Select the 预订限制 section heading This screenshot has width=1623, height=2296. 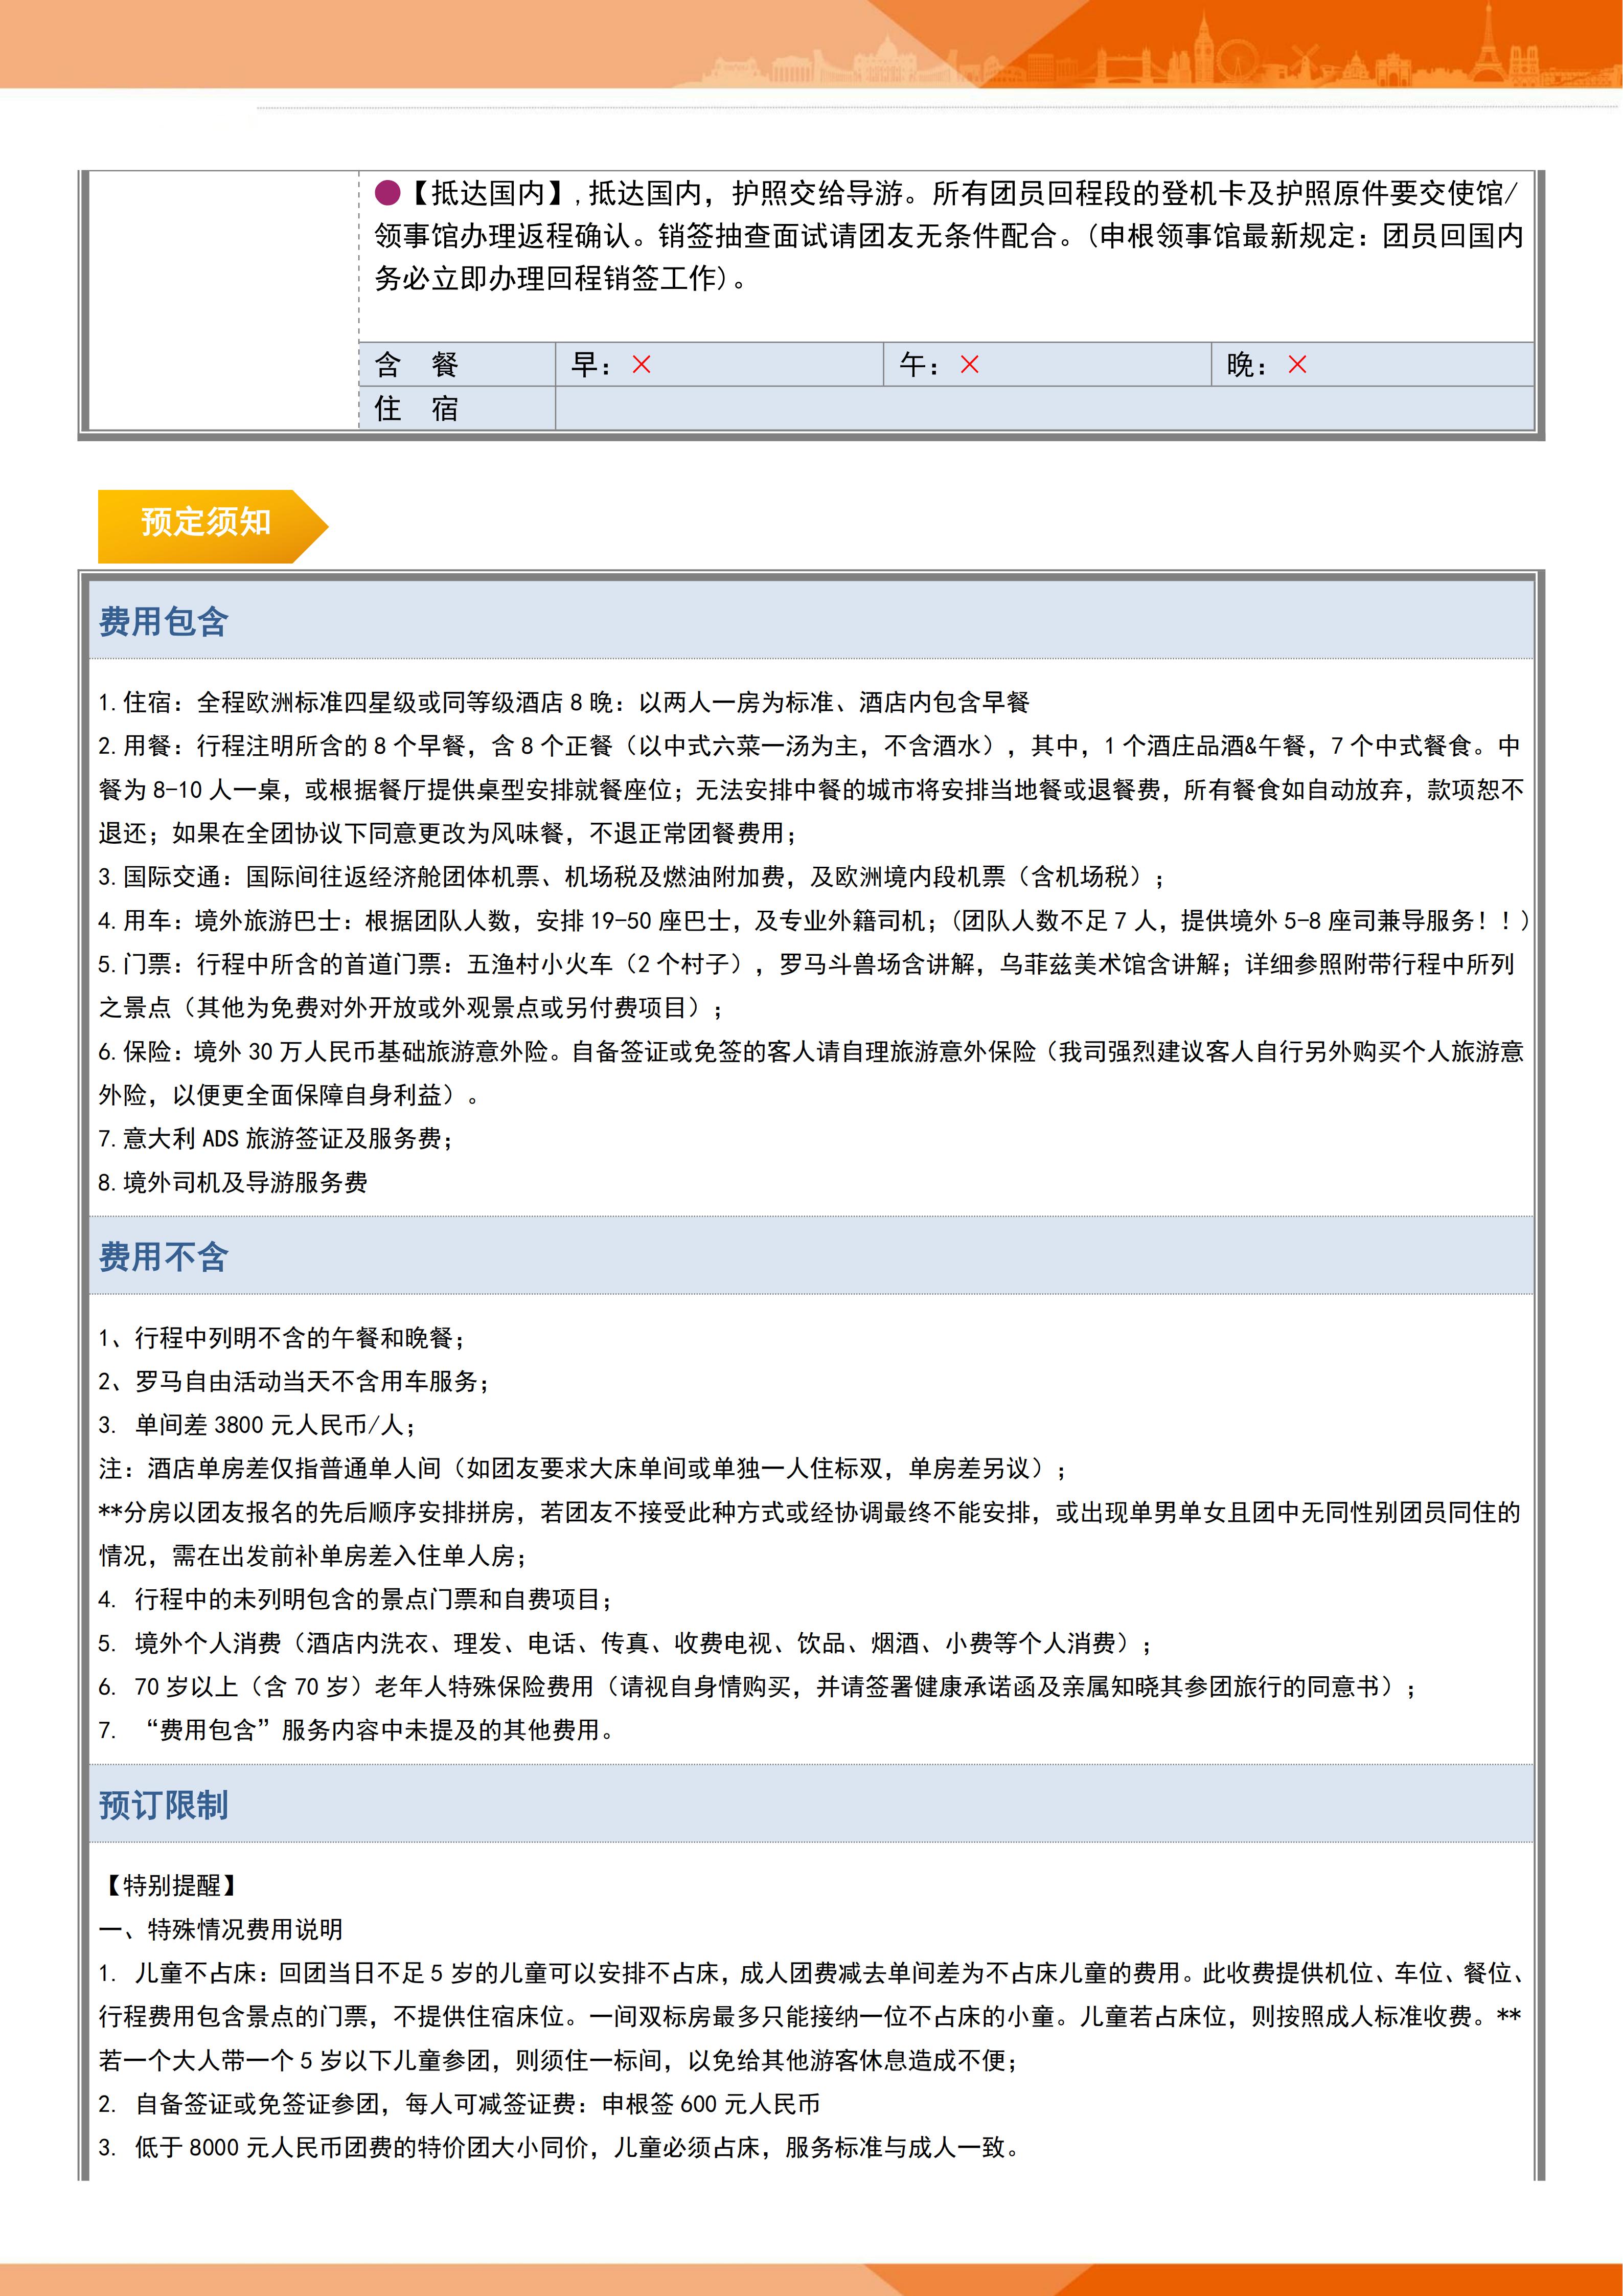click(164, 1805)
